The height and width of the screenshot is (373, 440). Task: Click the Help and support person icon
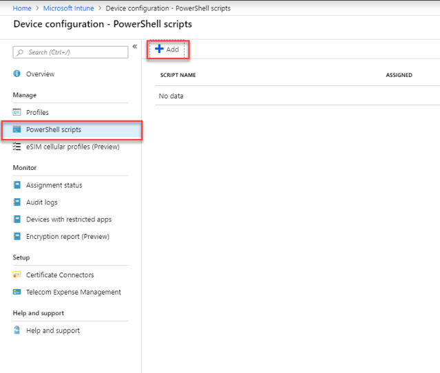pos(17,330)
